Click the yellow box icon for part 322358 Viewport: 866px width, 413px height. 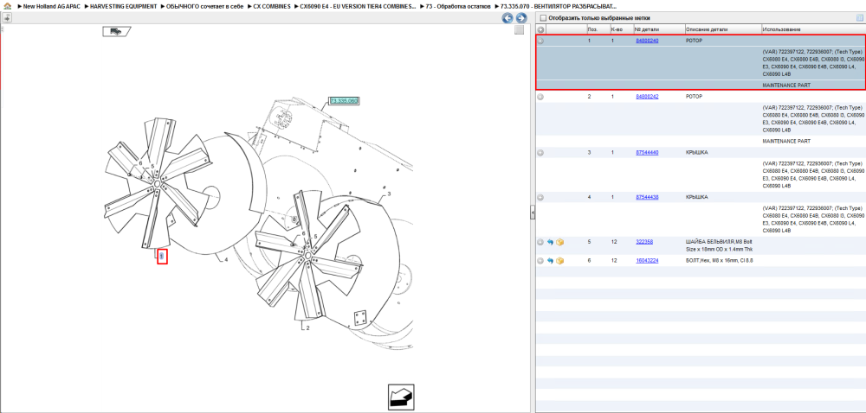(x=560, y=242)
